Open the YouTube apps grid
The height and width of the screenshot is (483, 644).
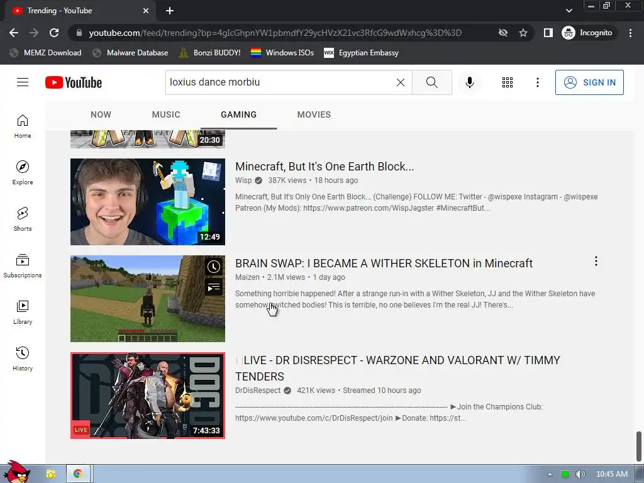coord(508,82)
